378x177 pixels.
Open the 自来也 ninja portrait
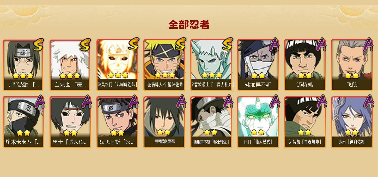tap(70, 65)
